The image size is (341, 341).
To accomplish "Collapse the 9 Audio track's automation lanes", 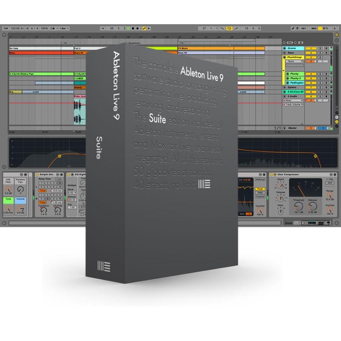I will tap(284, 96).
